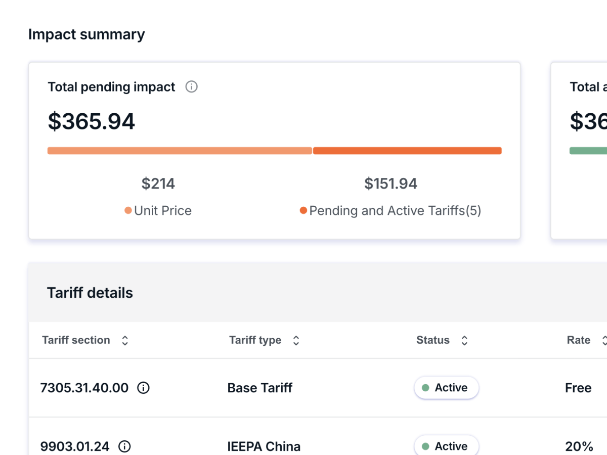Image resolution: width=607 pixels, height=455 pixels.
Task: Click the $365.94 total pending amount
Action: click(92, 121)
